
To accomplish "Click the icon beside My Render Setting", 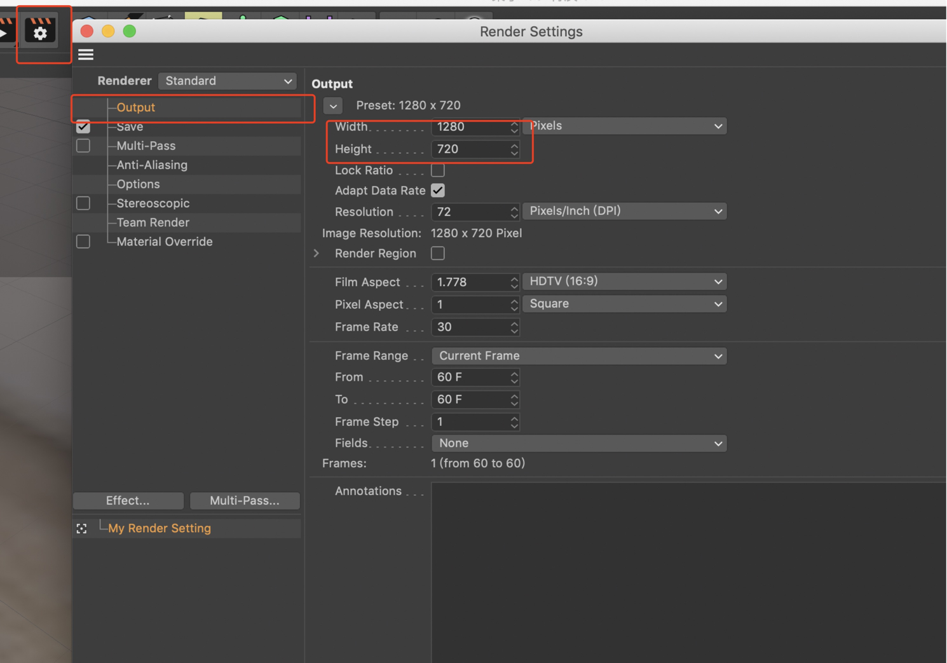I will click(82, 529).
